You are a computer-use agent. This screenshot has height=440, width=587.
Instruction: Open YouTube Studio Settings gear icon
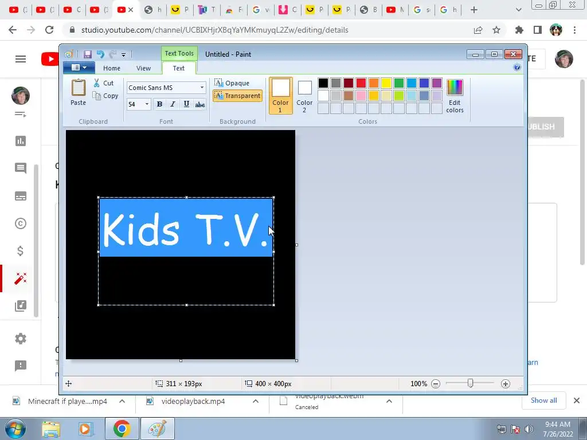pos(21,339)
